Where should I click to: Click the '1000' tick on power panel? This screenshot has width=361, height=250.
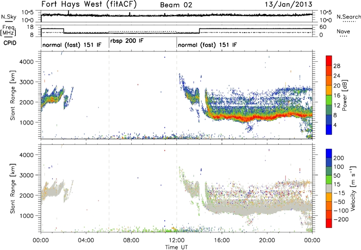click(27, 122)
